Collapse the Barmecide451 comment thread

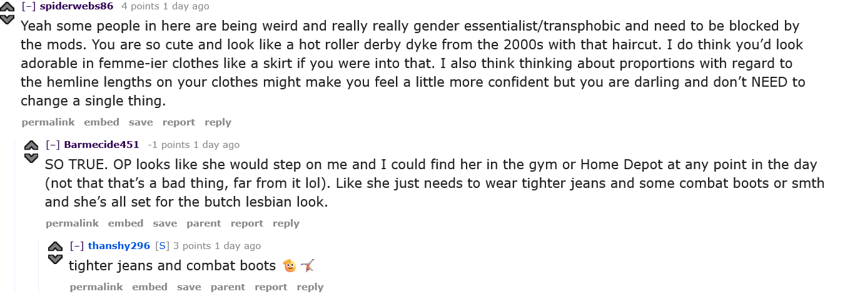pyautogui.click(x=53, y=145)
